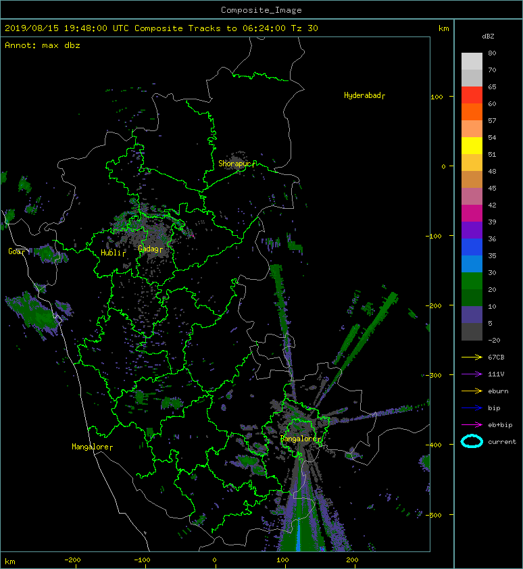Click the km unit label at top right
This screenshot has height=569, width=523.
[443, 28]
